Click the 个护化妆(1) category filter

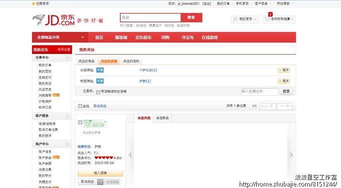(x=148, y=70)
